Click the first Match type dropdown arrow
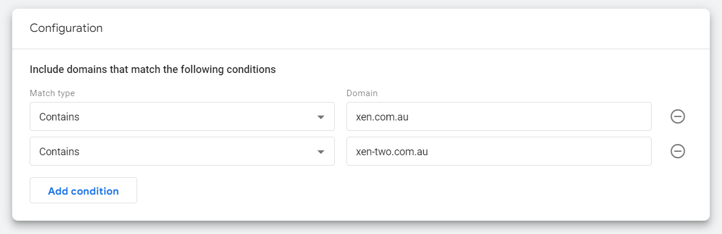The width and height of the screenshot is (722, 234). click(320, 117)
